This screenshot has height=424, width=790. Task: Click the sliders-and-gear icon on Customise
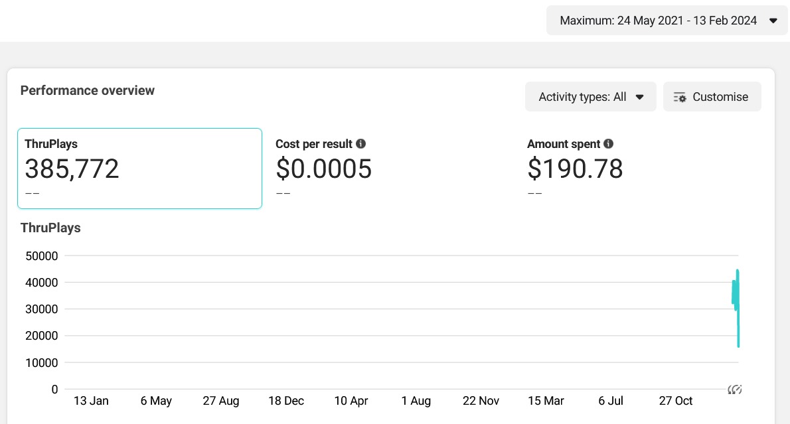coord(679,97)
